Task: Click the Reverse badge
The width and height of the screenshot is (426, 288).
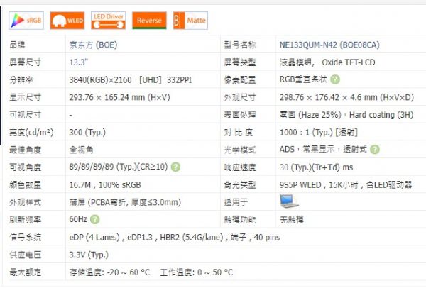Action: click(149, 21)
